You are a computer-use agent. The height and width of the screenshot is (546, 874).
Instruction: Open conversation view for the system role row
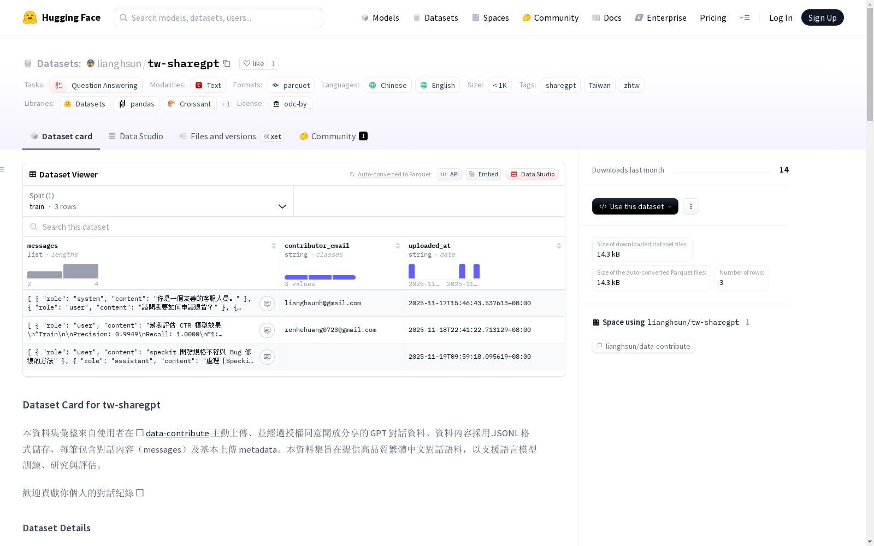coord(267,304)
